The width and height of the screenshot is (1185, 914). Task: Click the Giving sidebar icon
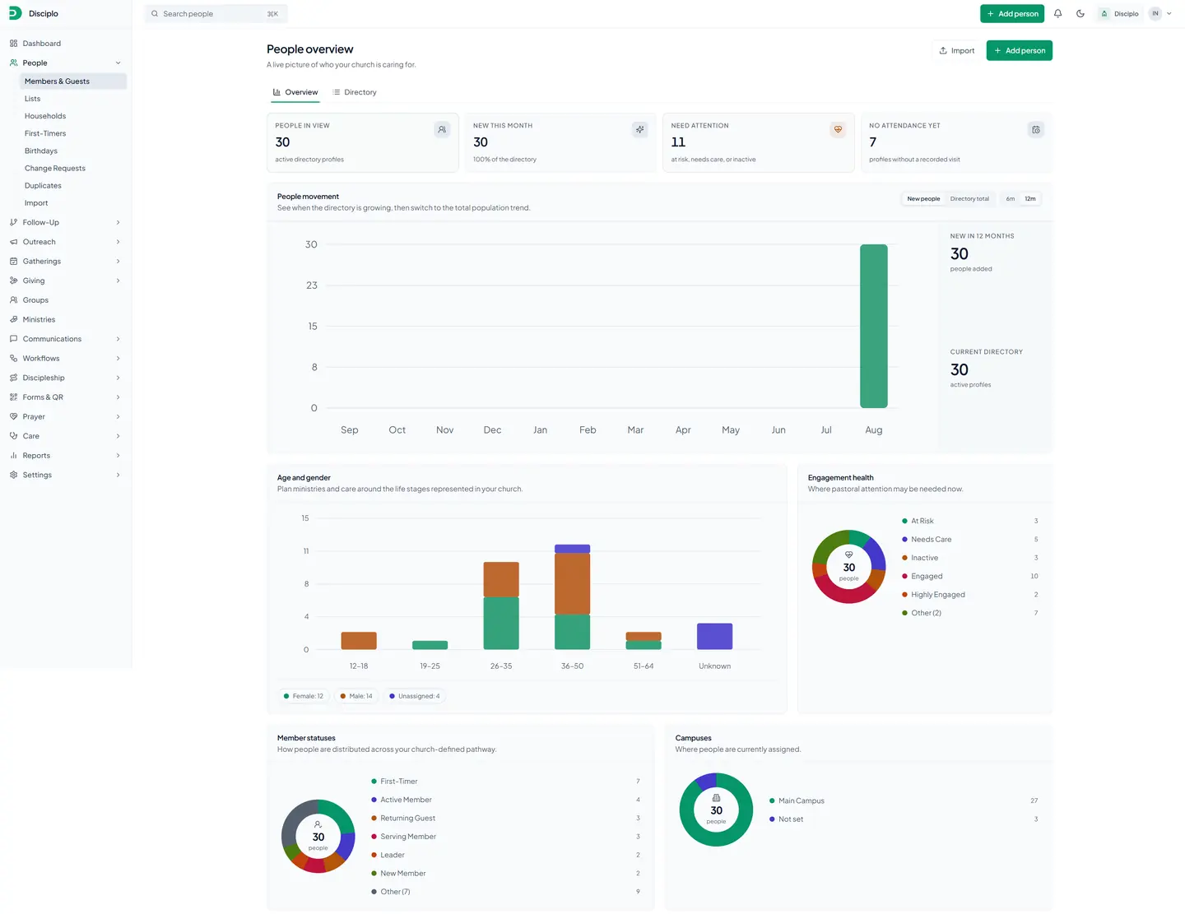tap(13, 281)
